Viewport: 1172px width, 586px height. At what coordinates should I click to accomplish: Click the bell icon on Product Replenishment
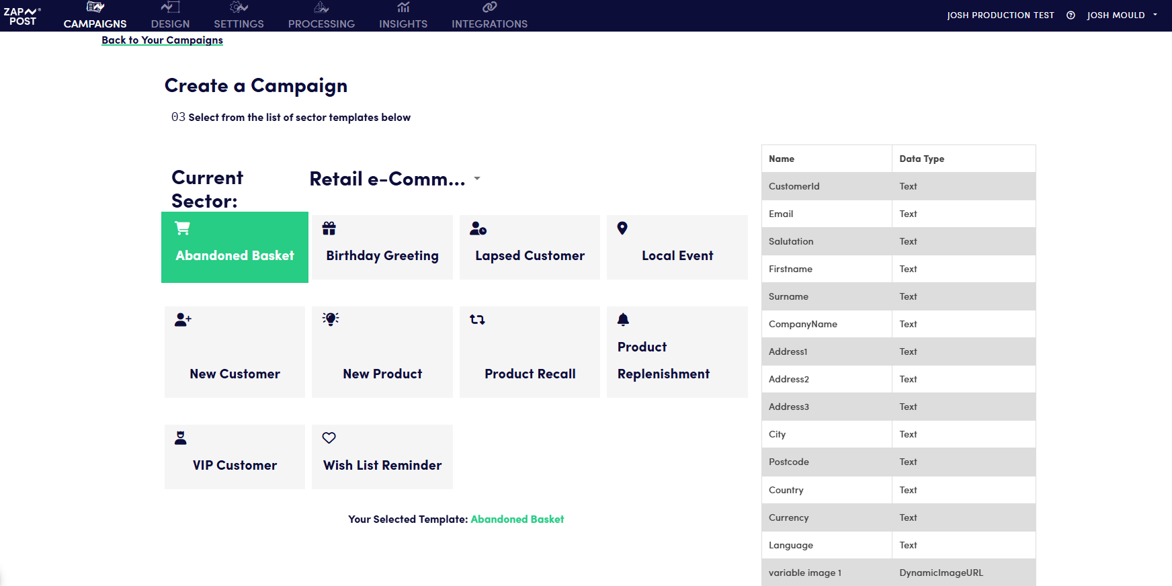tap(623, 320)
